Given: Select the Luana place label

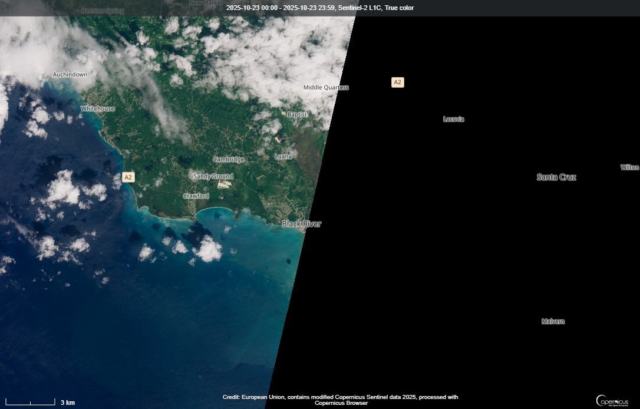Looking at the screenshot, I should (283, 156).
